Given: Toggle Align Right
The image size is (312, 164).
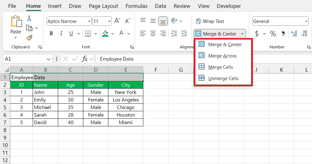Looking at the screenshot, I should pos(163,33).
